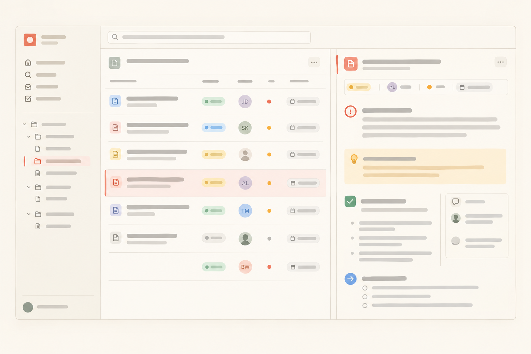Select the first radio button under the blue arrow

365,288
